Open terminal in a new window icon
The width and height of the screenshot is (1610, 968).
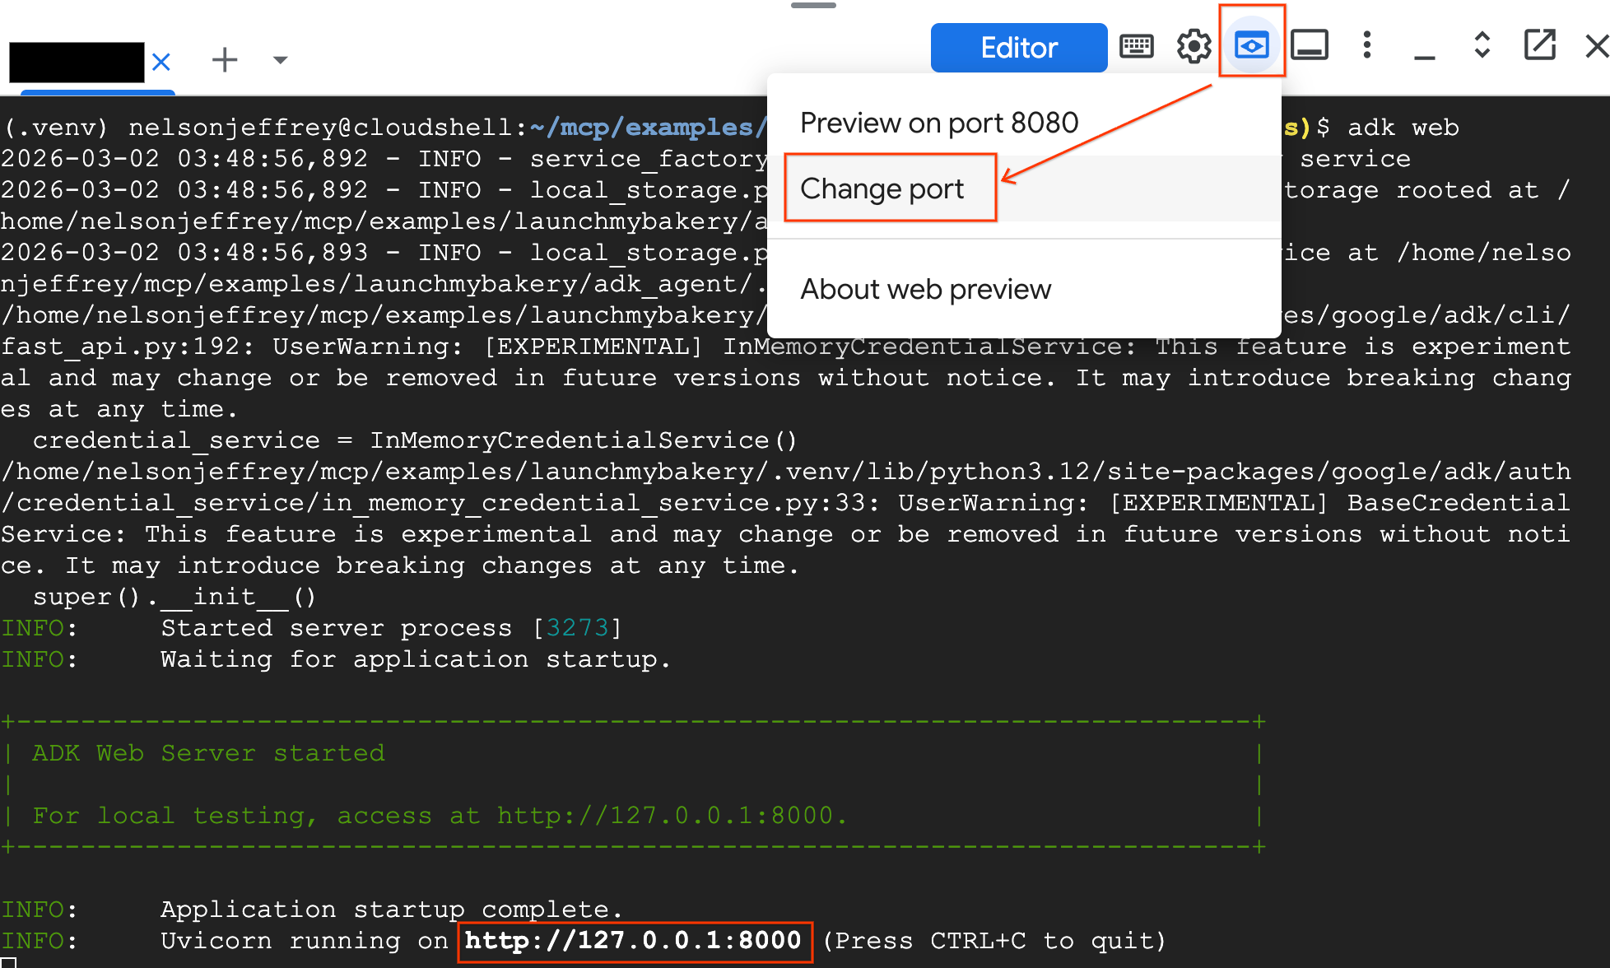(x=1539, y=46)
